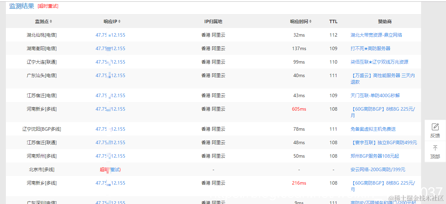Select monitoring point 北京市[多线]
Viewport: 446px width, 204px height.
coord(42,169)
